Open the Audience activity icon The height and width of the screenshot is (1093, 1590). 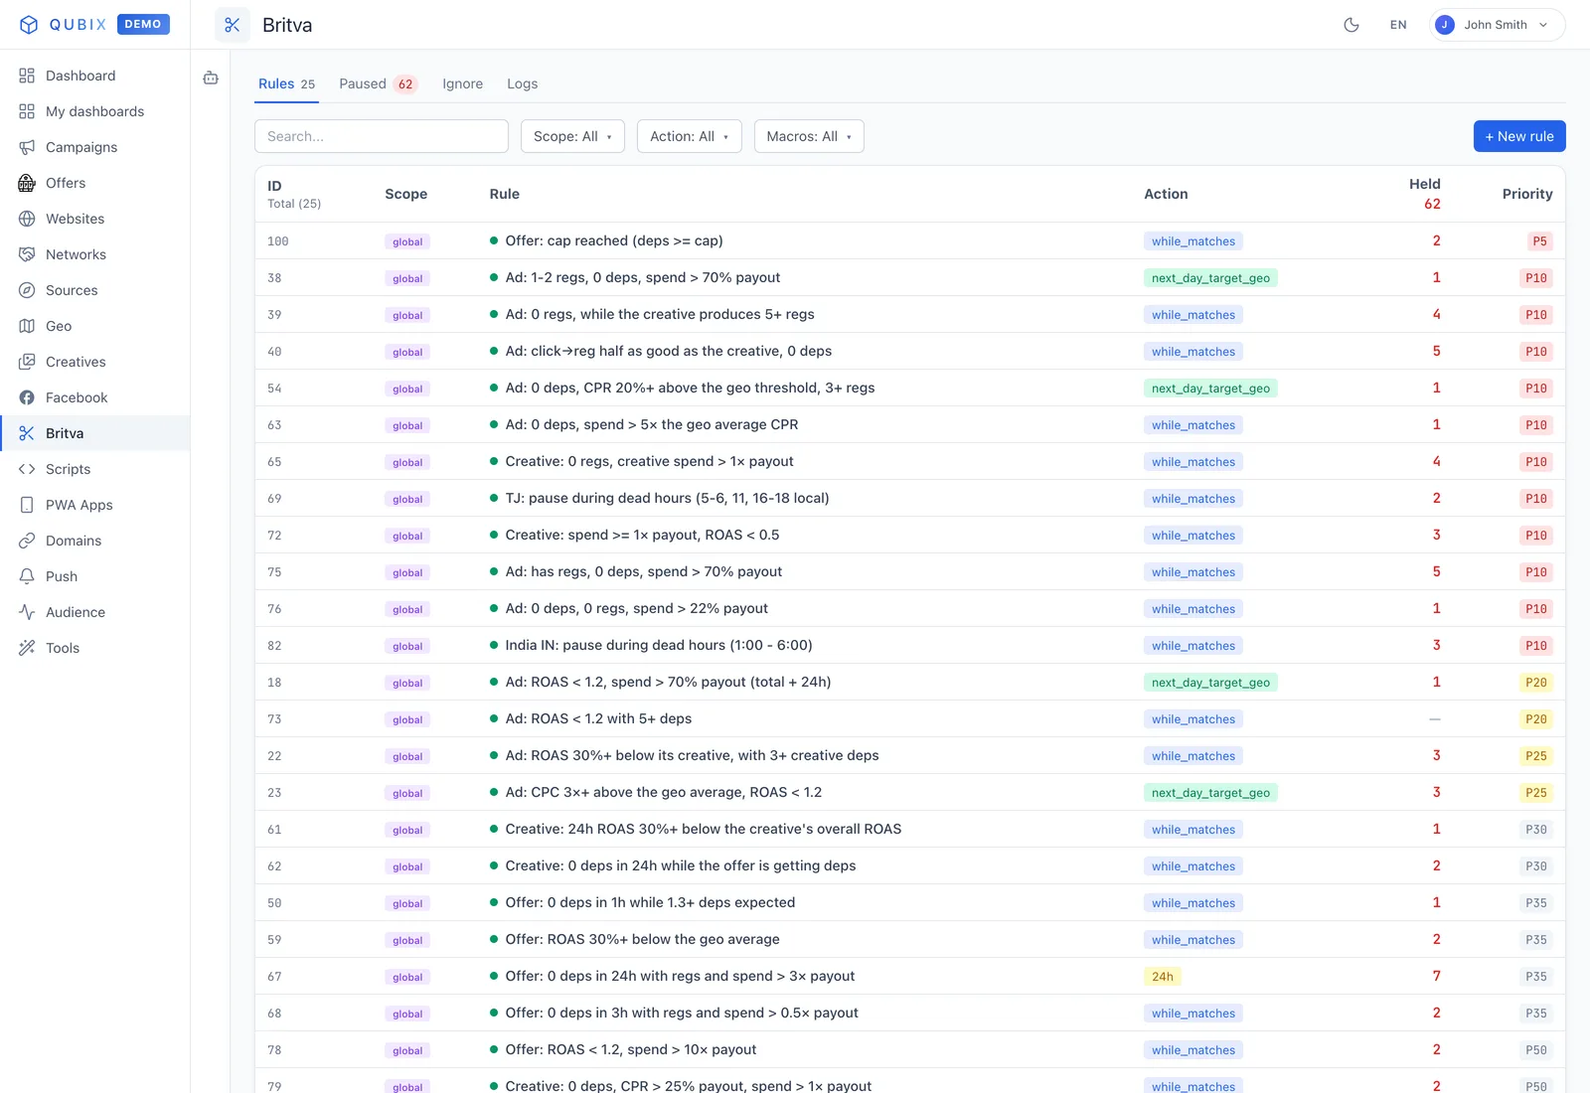27,612
